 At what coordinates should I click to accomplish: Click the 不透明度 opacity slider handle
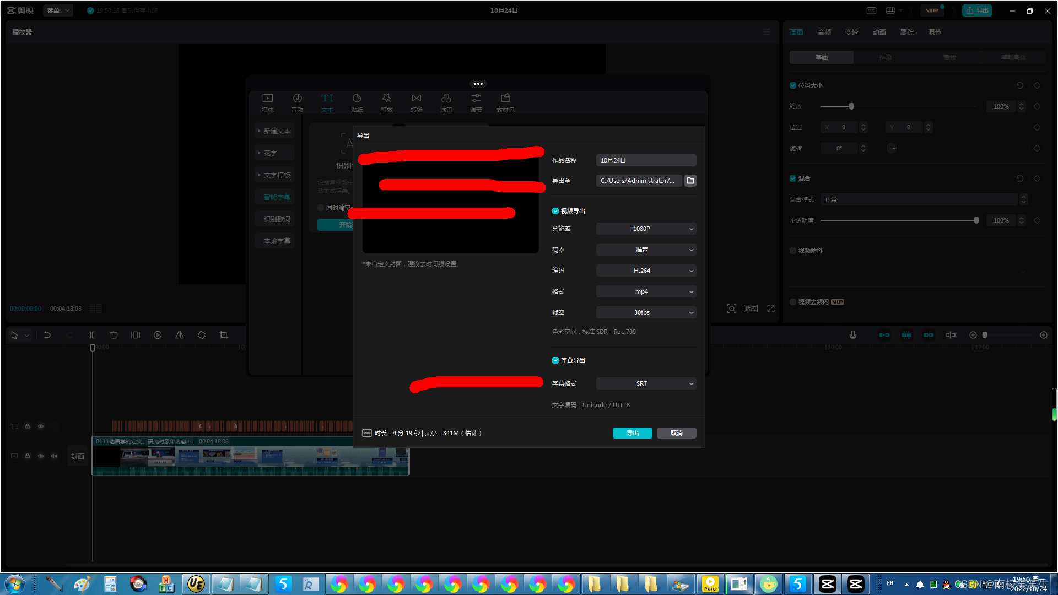(976, 220)
